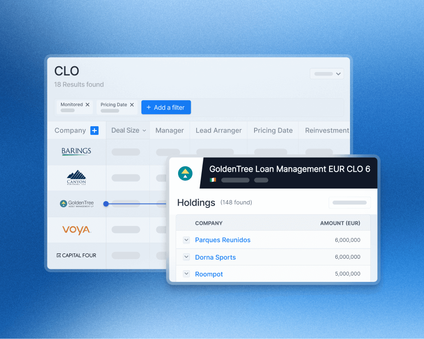Click the teal GoldenTree icon on the CLO card

point(185,173)
